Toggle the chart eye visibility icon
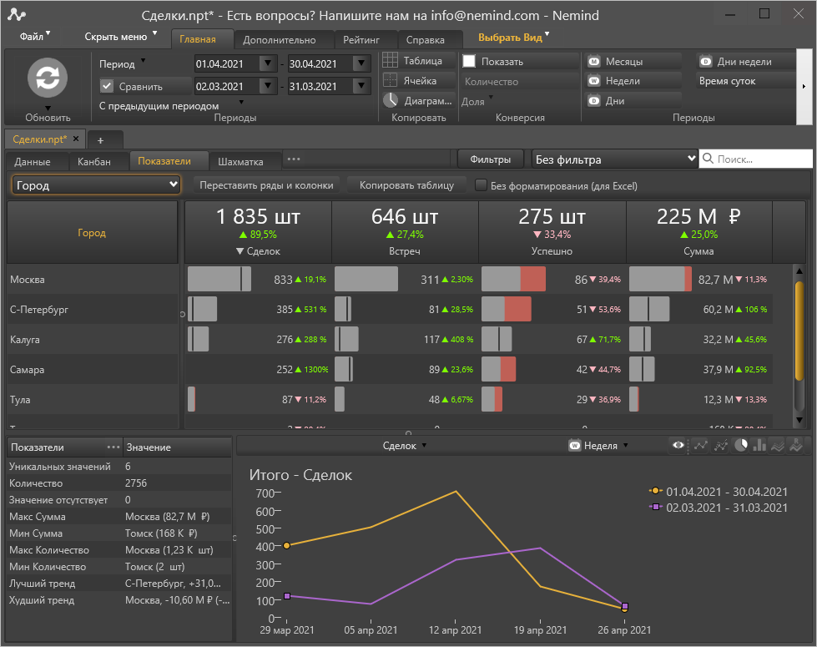 [679, 446]
